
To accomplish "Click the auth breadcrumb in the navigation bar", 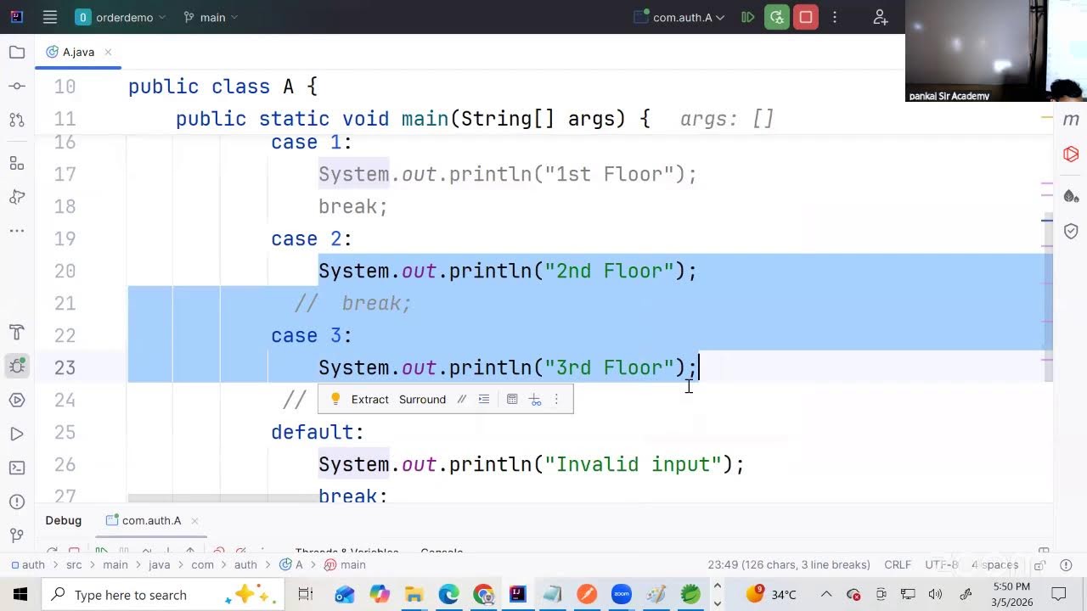I will (26, 564).
